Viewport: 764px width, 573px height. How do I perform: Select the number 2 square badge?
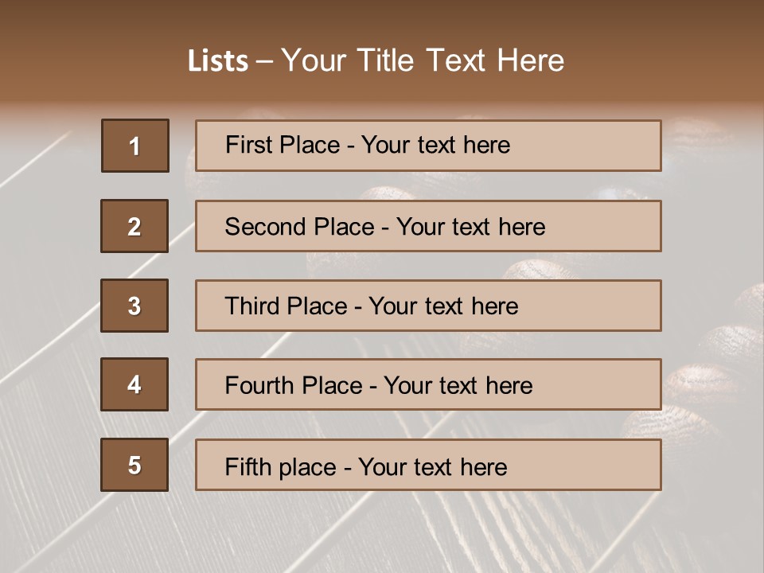click(134, 226)
